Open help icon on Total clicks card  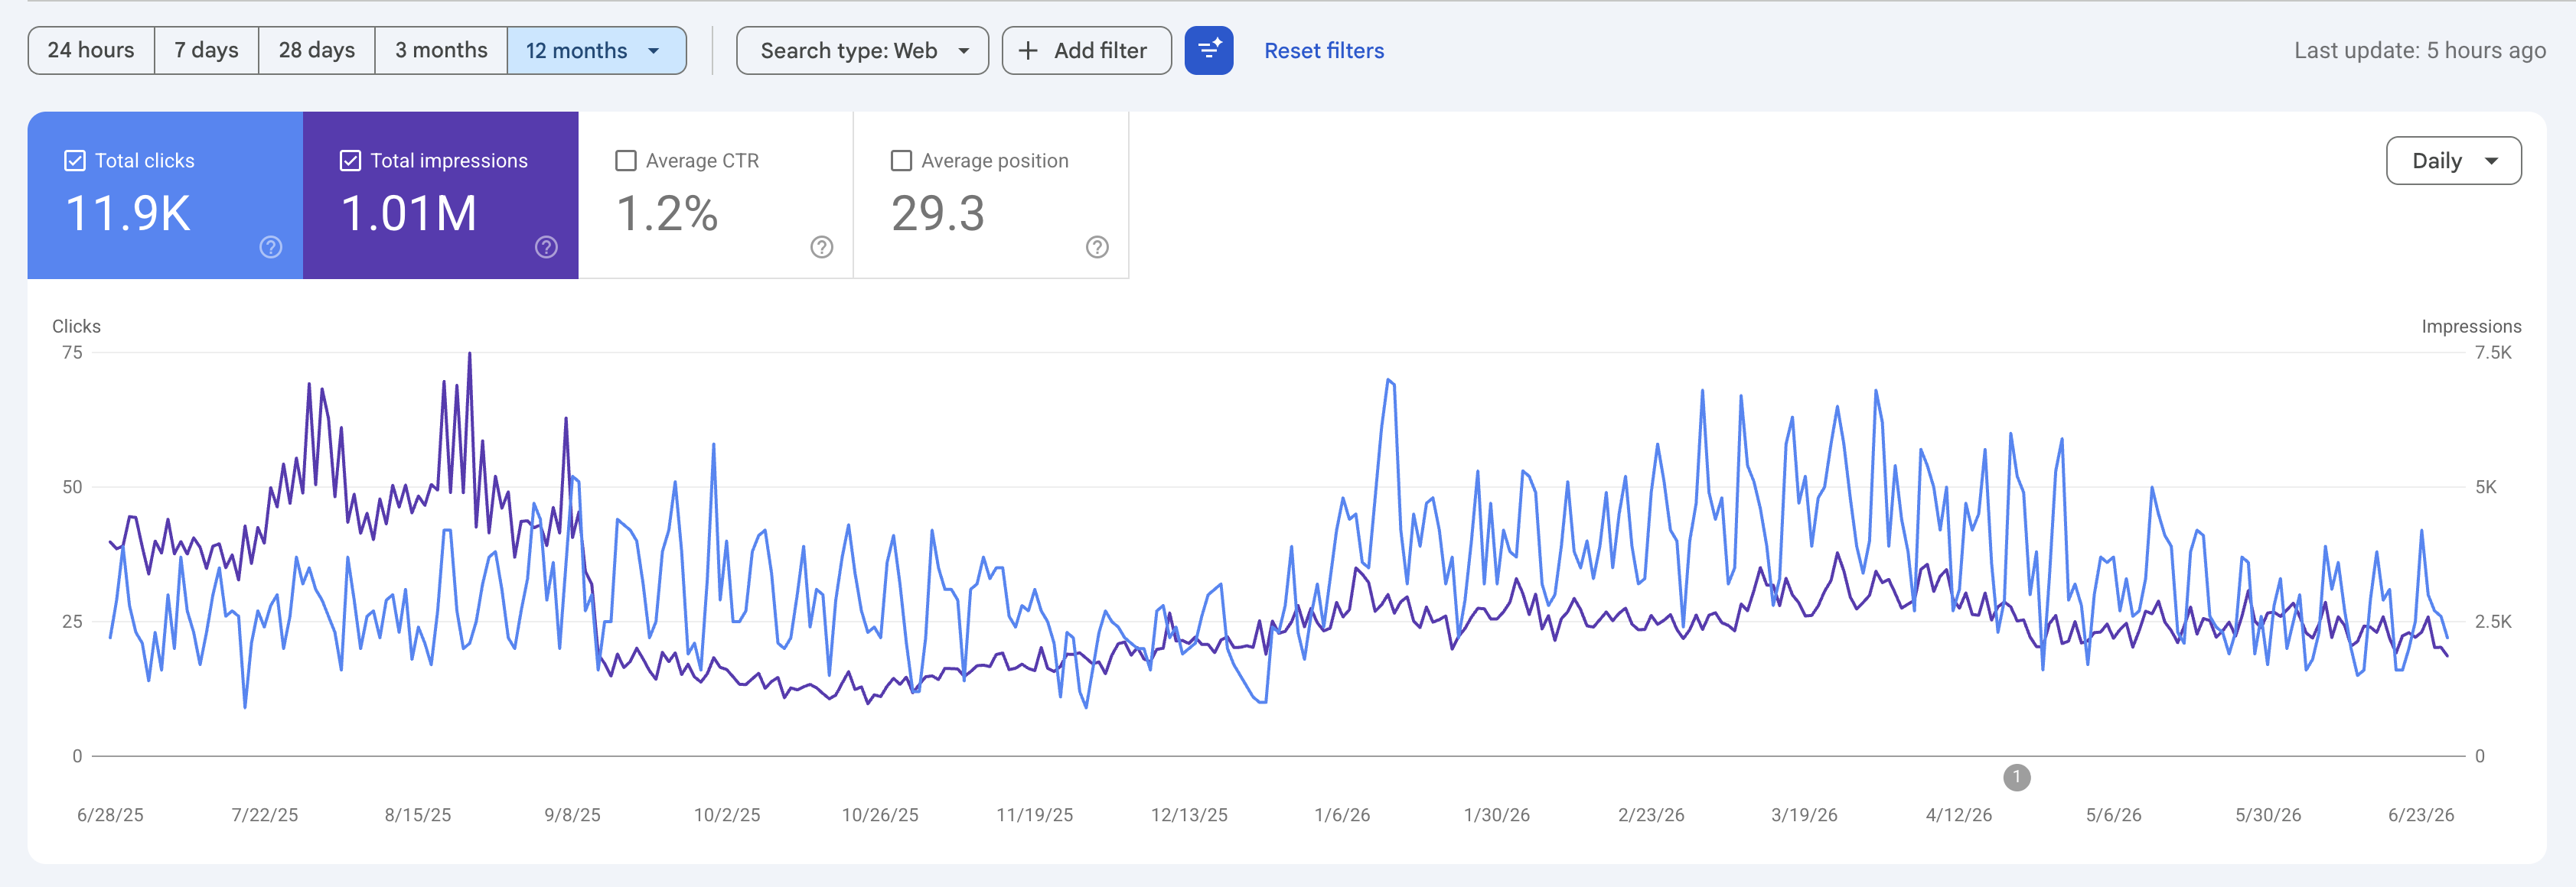pyautogui.click(x=271, y=247)
